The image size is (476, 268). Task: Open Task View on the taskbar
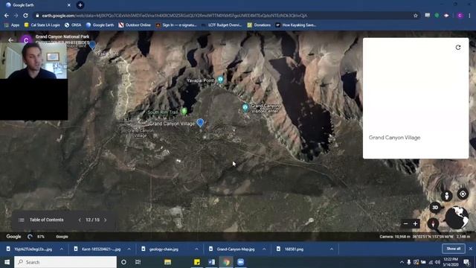coord(138,262)
